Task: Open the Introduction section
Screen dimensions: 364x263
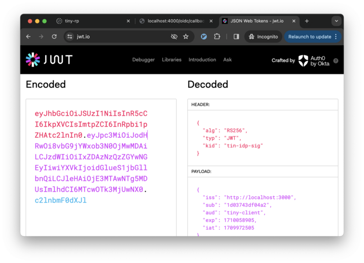Action: click(x=202, y=60)
